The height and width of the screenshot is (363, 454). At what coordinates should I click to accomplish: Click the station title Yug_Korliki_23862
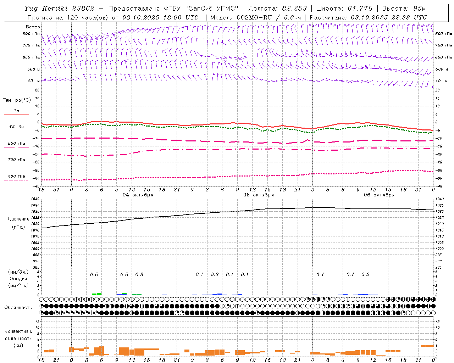click(x=59, y=9)
